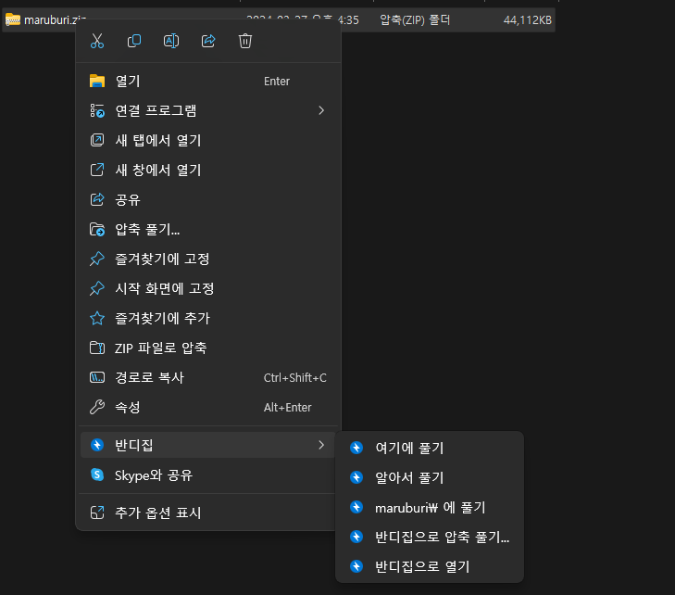Click the path icon beside 경로로 복사
Image resolution: width=675 pixels, height=595 pixels.
tap(97, 377)
